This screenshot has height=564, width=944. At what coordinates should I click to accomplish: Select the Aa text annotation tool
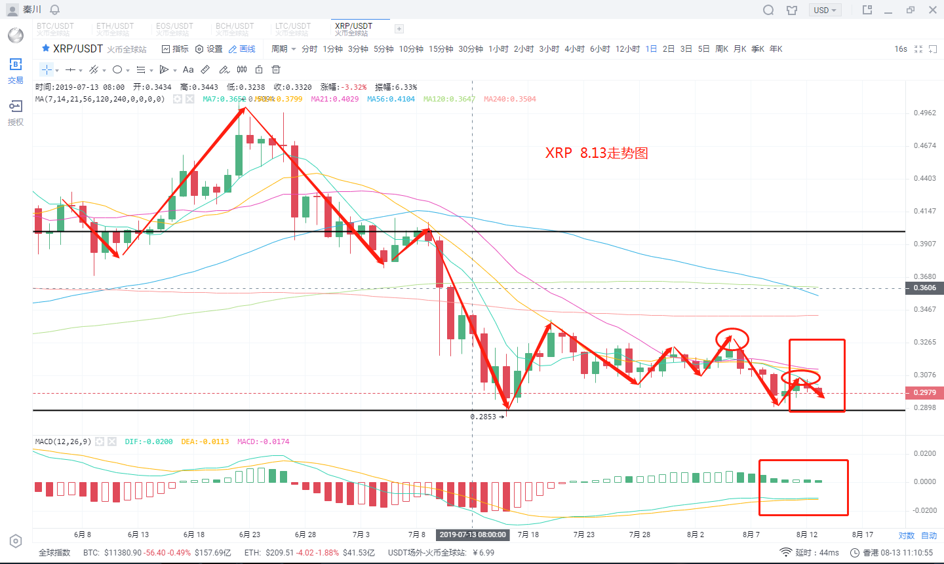188,69
